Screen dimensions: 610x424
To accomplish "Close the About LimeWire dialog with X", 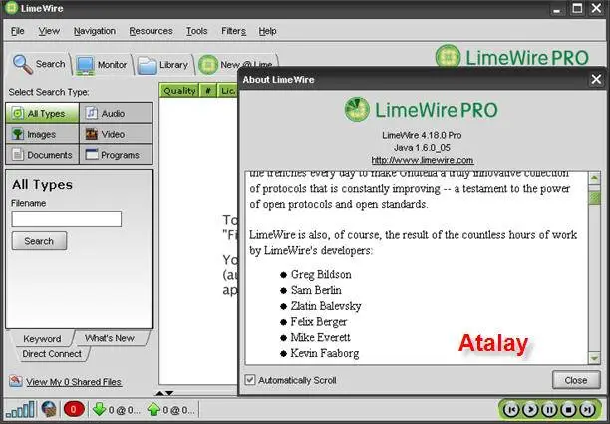I will pyautogui.click(x=596, y=79).
